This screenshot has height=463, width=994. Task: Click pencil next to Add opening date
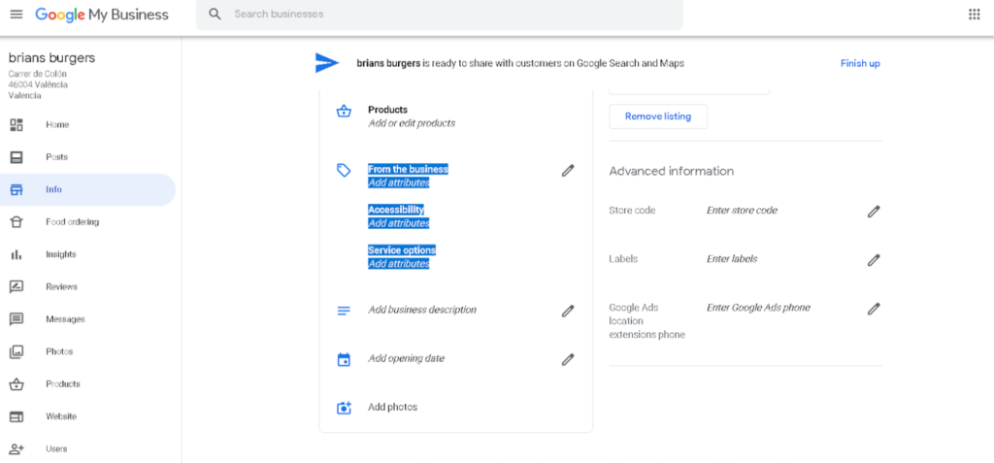[x=568, y=359]
